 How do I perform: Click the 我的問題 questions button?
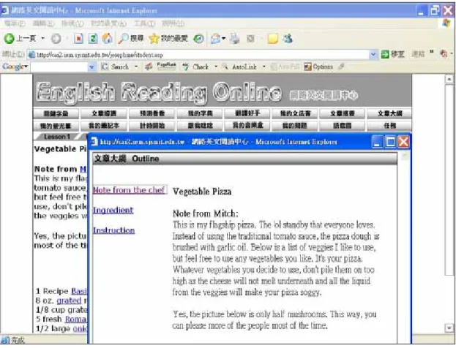click(x=294, y=126)
